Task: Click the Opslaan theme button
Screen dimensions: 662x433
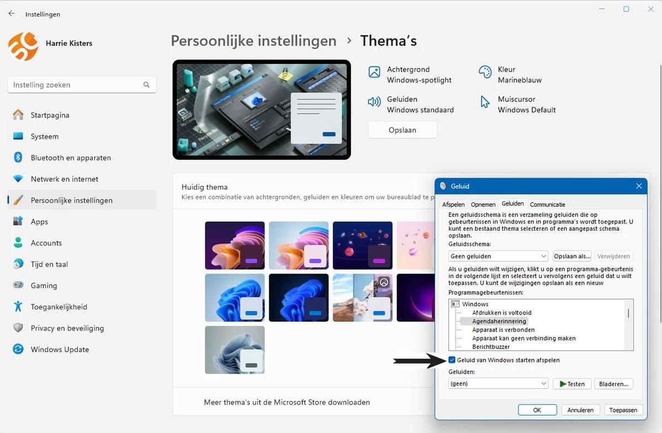Action: click(x=402, y=130)
